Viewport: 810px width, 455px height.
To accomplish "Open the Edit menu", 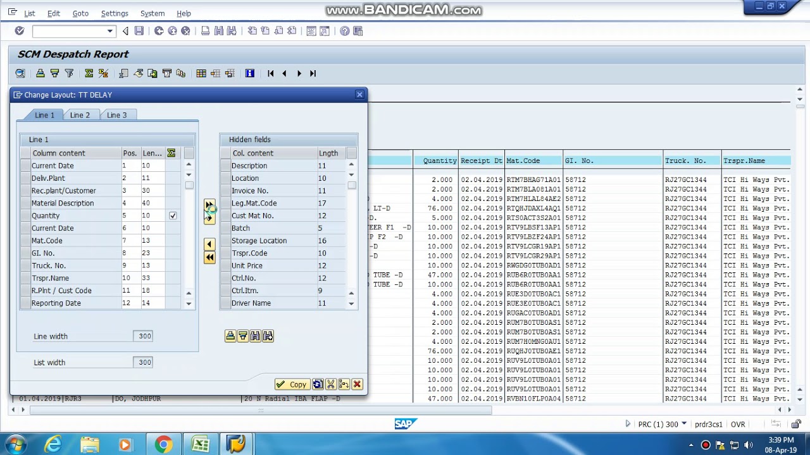I will click(x=54, y=13).
